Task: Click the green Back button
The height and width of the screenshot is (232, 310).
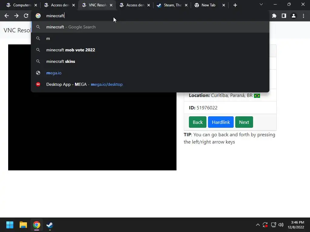Action: click(x=197, y=122)
